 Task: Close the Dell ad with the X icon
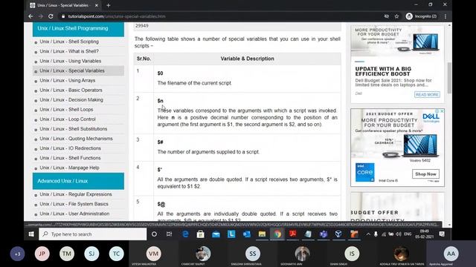pos(442,111)
